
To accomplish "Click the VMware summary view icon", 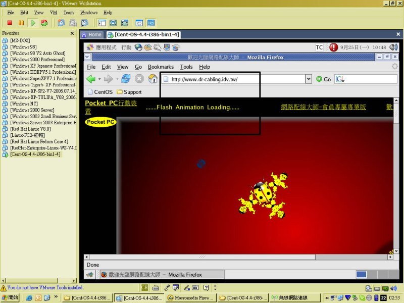I will click(x=139, y=23).
